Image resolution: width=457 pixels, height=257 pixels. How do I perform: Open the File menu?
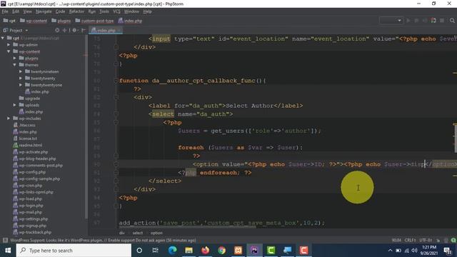pyautogui.click(x=5, y=11)
